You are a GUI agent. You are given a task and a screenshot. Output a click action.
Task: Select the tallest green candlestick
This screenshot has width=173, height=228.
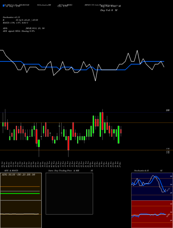point(100,124)
